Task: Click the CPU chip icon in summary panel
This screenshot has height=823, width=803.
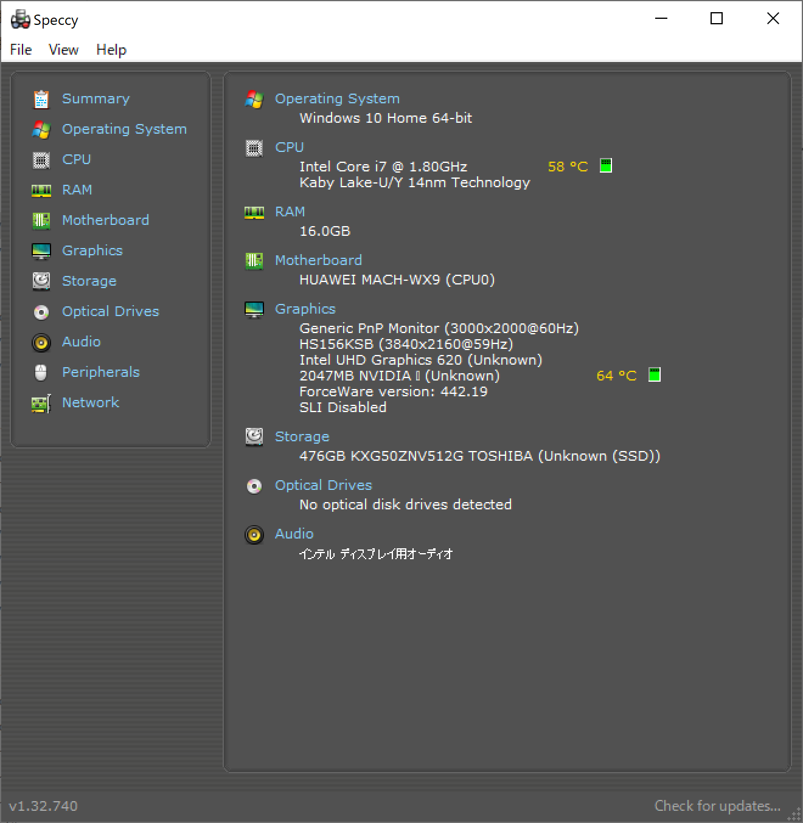Action: (x=254, y=148)
